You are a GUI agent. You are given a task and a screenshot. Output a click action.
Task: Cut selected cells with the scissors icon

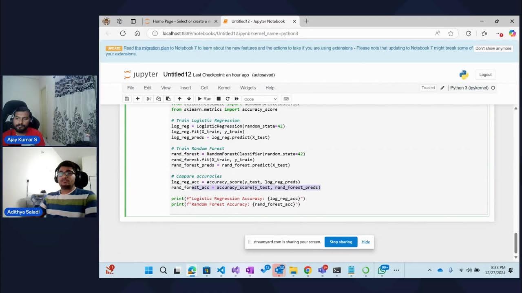148,99
